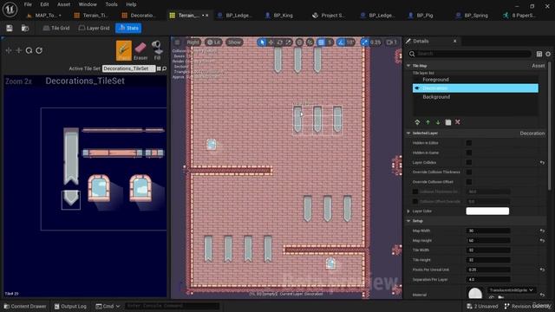Screen dimensions: 555x312
Task: Toggle Layer Grid display
Action: pyautogui.click(x=95, y=28)
